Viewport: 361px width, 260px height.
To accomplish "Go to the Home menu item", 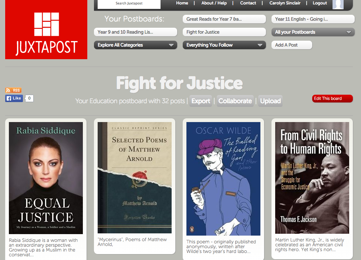I will [x=182, y=3].
